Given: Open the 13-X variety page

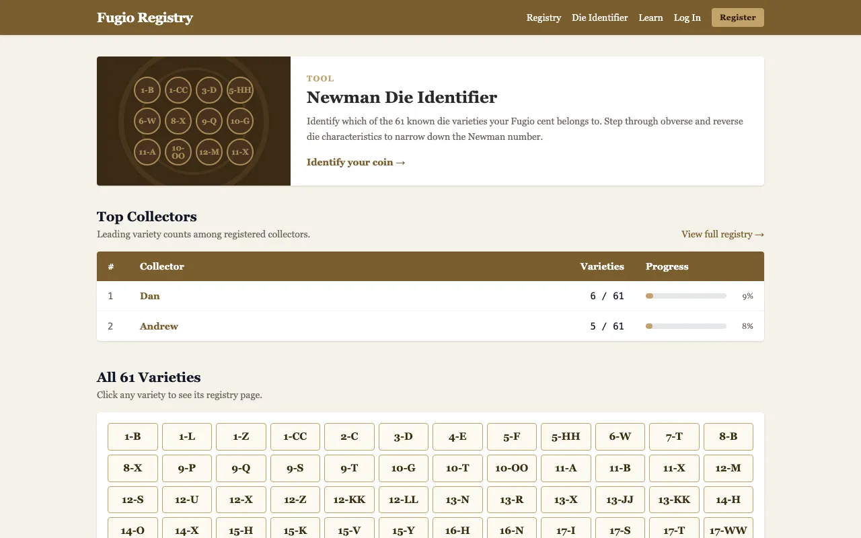Looking at the screenshot, I should click(566, 500).
